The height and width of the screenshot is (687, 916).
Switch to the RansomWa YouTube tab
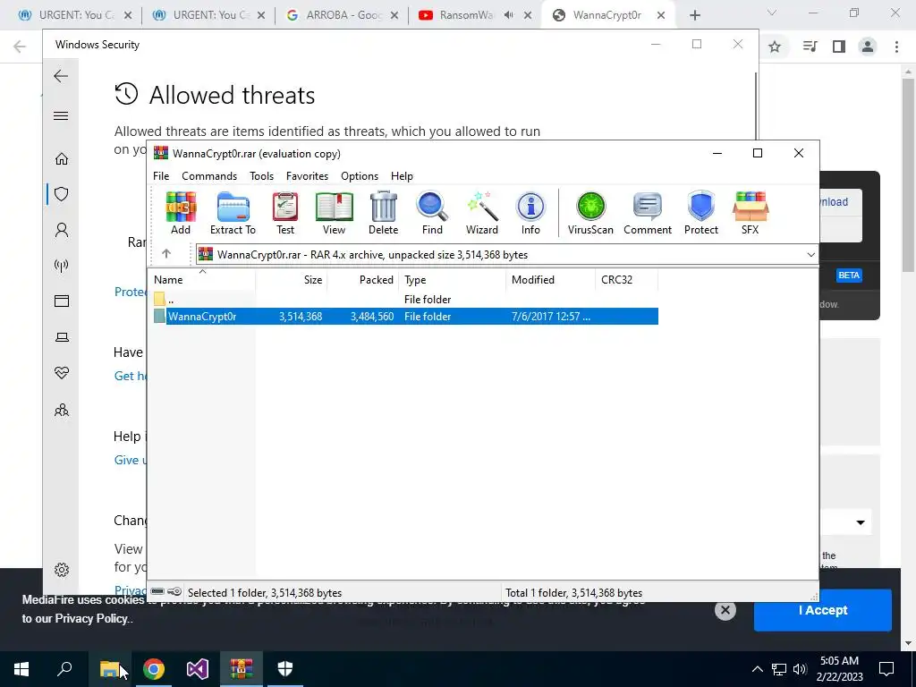pyautogui.click(x=466, y=15)
